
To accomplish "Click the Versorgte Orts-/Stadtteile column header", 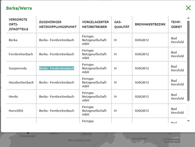I will (18, 24).
